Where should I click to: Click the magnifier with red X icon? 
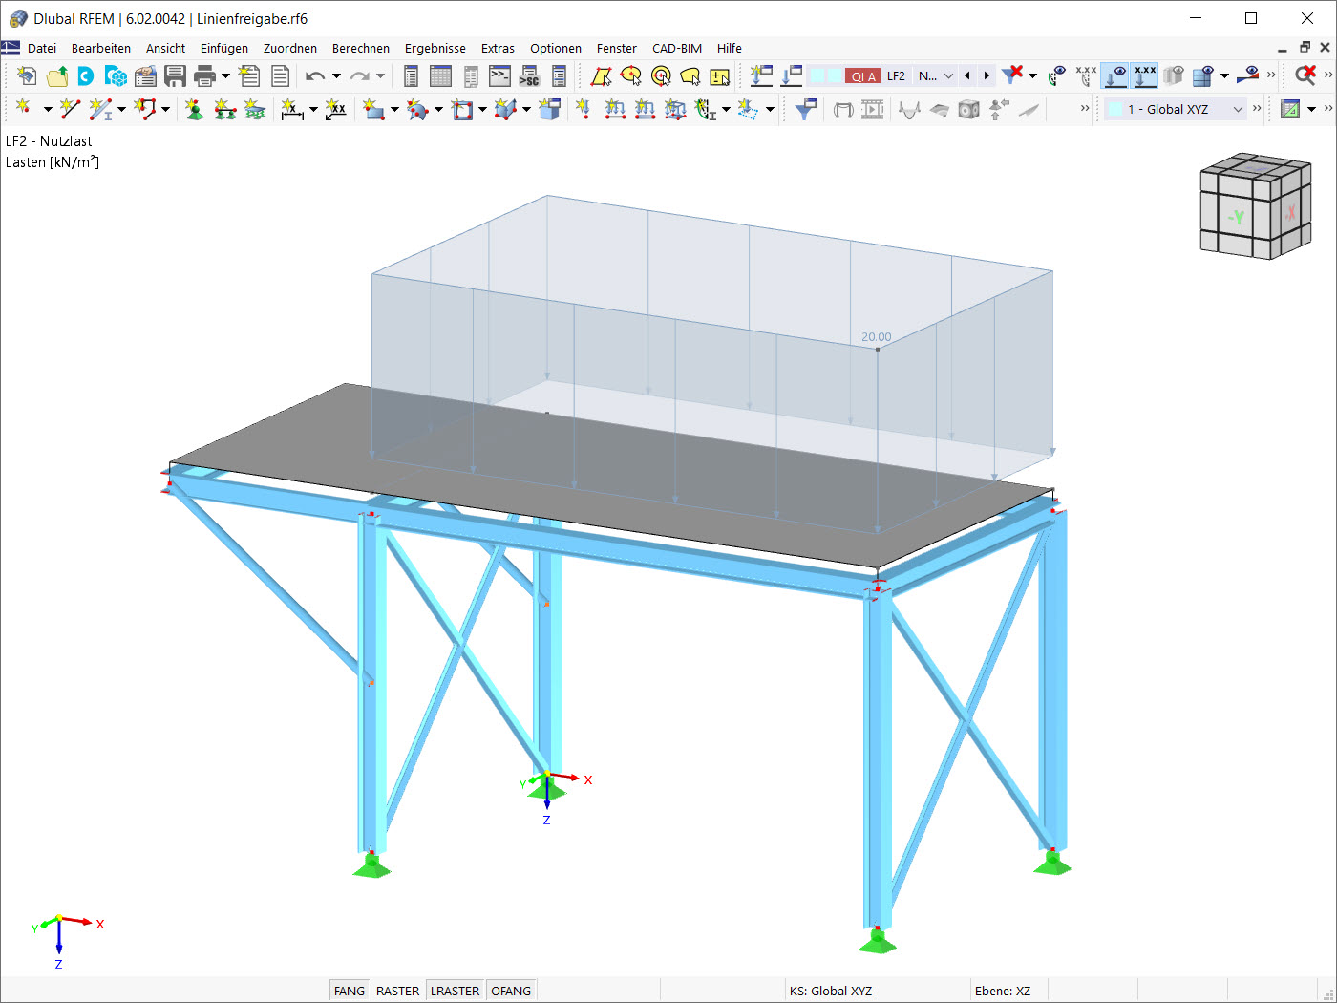pos(1305,76)
